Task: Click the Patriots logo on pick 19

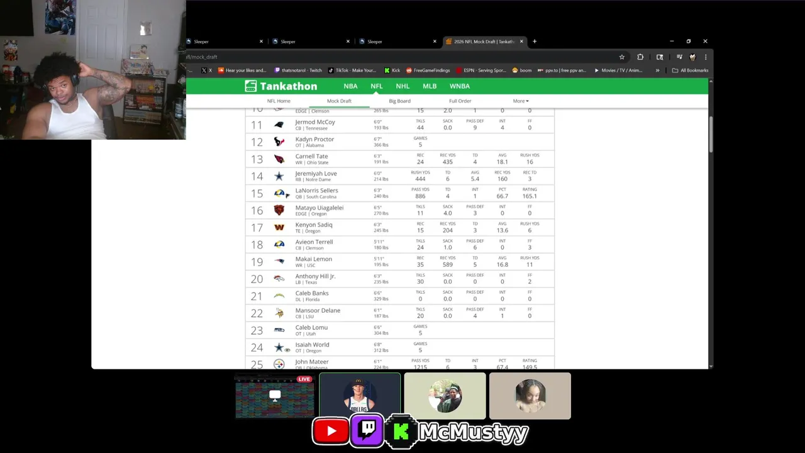Action: [x=279, y=262]
